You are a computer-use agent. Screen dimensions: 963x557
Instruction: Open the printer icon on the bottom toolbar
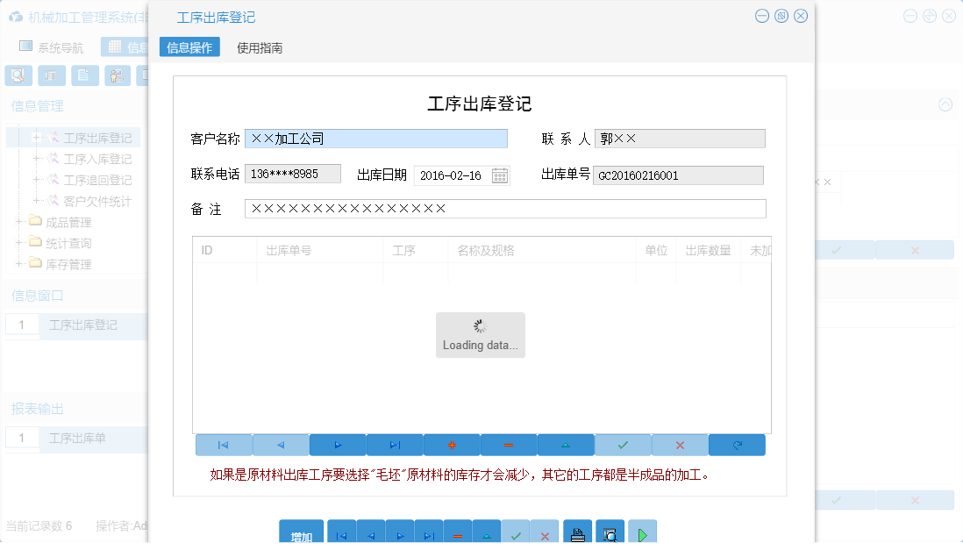(577, 532)
